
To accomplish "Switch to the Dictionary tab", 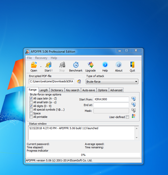I will [x=57, y=90].
